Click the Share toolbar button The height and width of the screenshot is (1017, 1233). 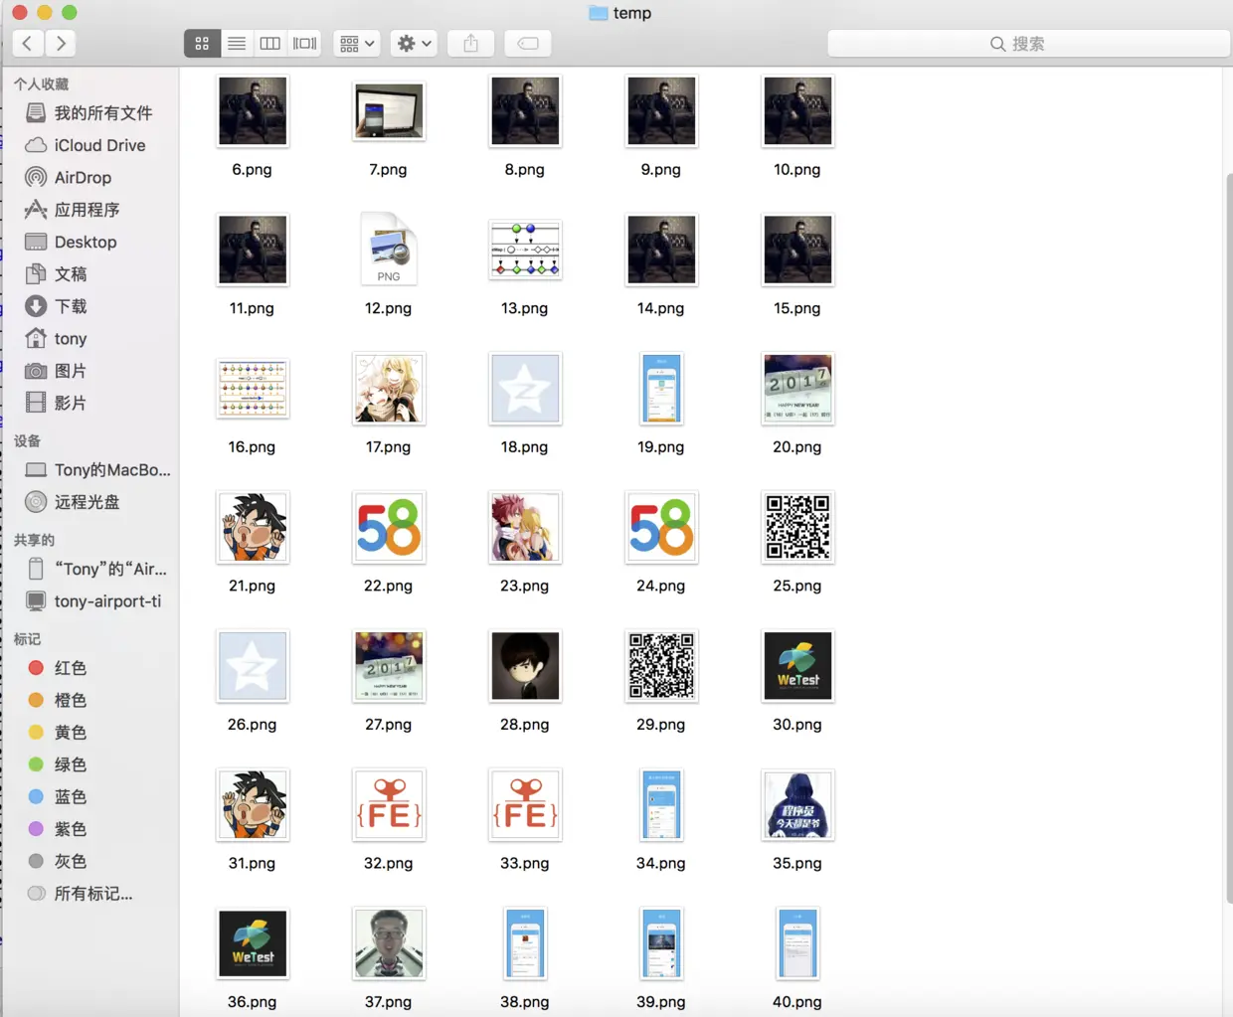[x=471, y=43]
